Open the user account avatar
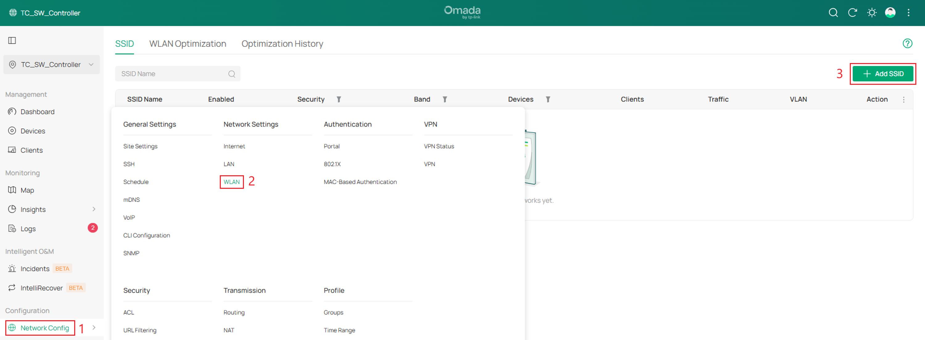925x340 pixels. [890, 13]
